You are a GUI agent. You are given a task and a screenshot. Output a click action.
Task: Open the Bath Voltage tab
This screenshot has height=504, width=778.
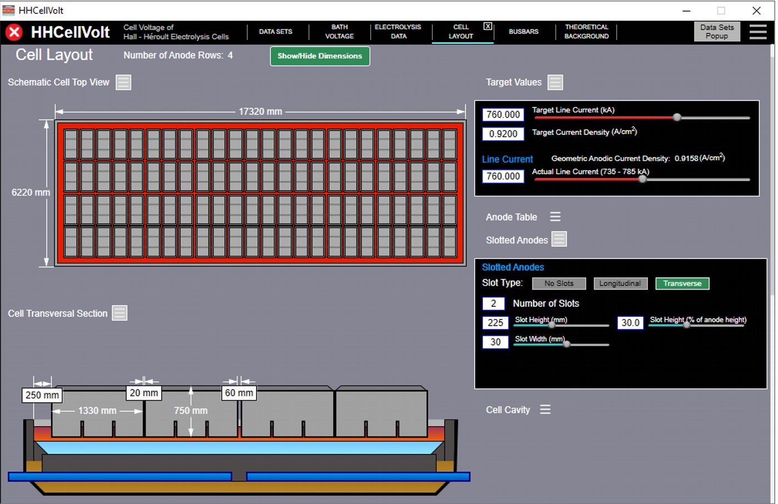[x=340, y=32]
